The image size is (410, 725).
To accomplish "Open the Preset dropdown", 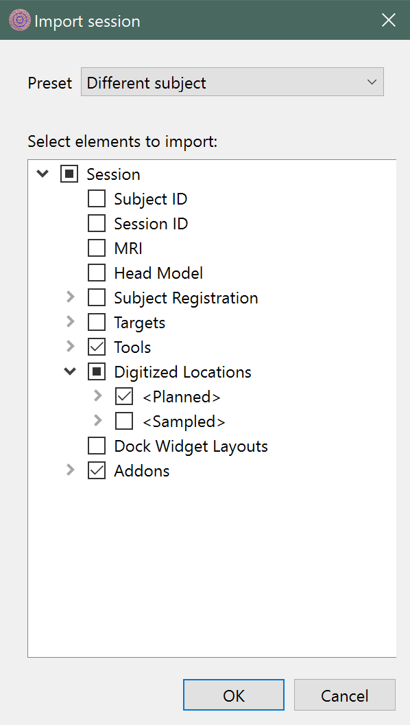I will pyautogui.click(x=232, y=82).
